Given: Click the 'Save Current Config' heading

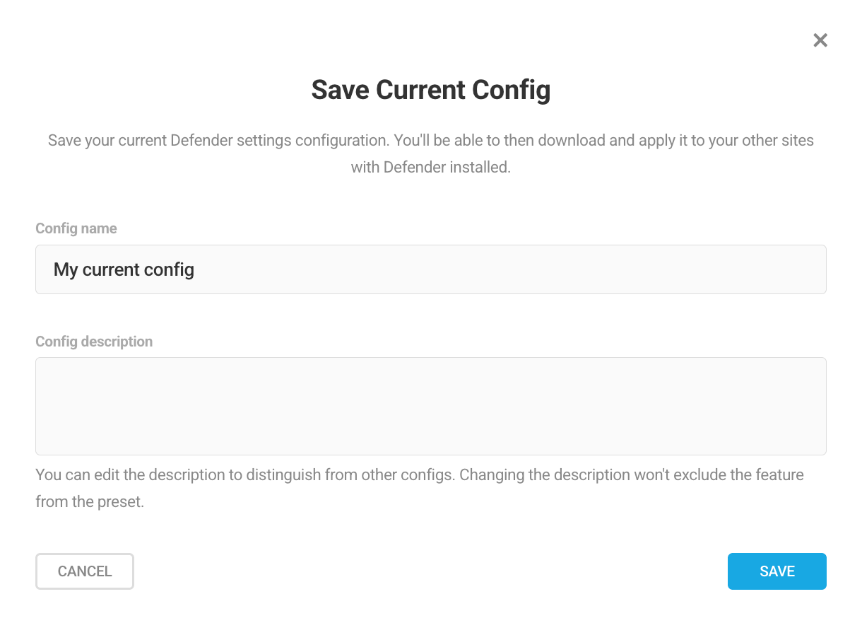Looking at the screenshot, I should [431, 90].
